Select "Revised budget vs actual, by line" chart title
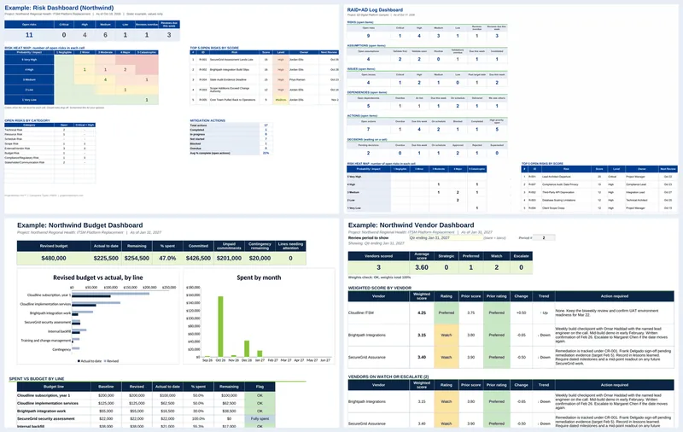This screenshot has width=683, height=432. 98,277
